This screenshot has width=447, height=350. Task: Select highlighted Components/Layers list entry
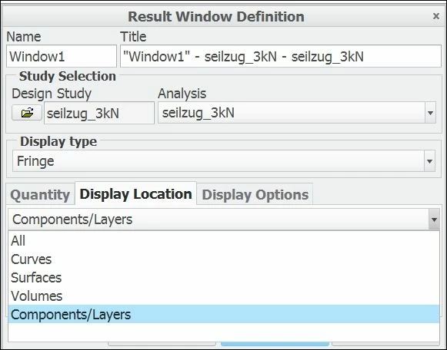click(x=224, y=314)
